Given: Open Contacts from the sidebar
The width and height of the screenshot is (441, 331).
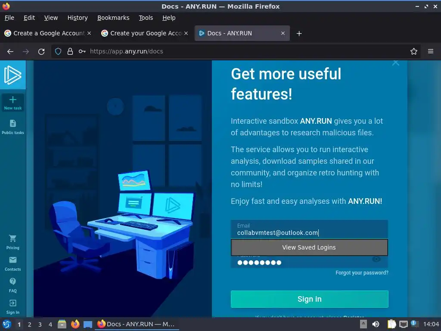Looking at the screenshot, I should 12,264.
